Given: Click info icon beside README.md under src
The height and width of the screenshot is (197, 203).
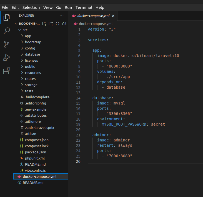Looking at the screenshot, I should [22, 164].
